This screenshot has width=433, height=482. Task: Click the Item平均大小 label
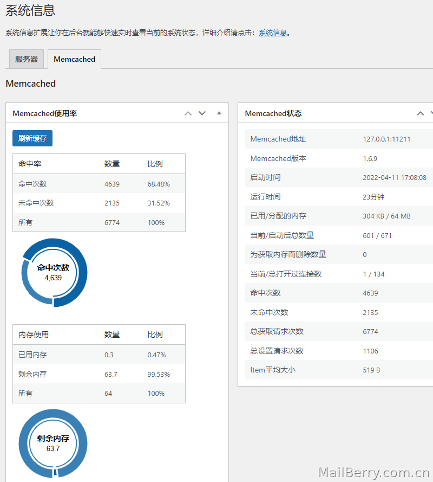point(273,370)
